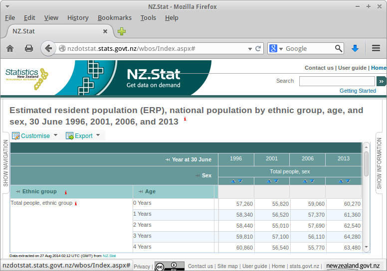Expand the SHOW NAVIGATION side panel
This screenshot has width=387, height=271.
5,163
